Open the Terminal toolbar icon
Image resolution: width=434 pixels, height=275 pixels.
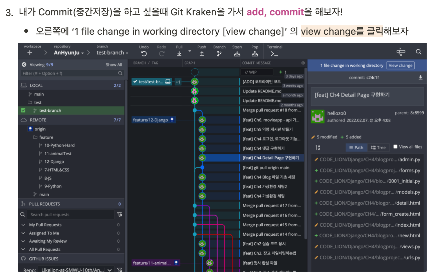click(x=274, y=53)
